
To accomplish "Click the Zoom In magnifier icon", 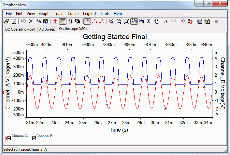I will pos(111,21).
